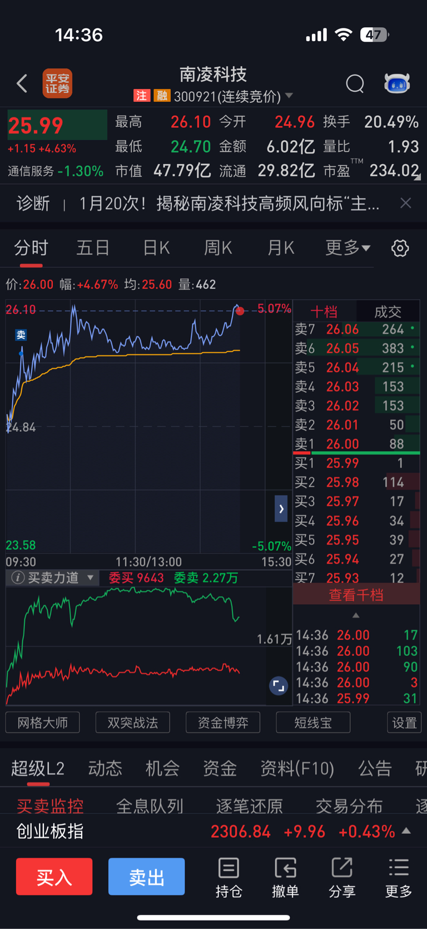Expand trade list with up triangle
The height and width of the screenshot is (929, 427).
[356, 615]
